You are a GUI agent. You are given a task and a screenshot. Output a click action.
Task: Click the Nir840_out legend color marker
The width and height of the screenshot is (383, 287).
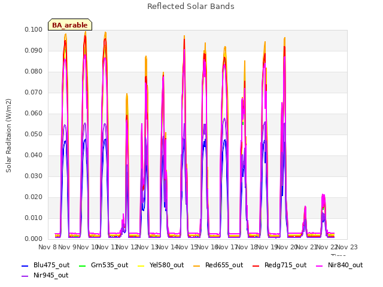319,265
